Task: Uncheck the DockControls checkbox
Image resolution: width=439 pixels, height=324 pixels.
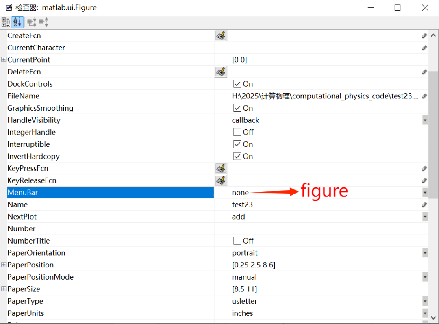Action: click(237, 84)
